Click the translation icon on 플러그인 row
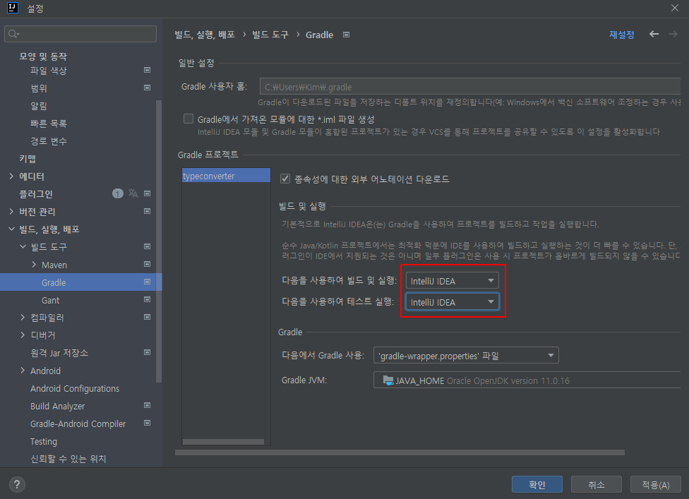The image size is (689, 499). pyautogui.click(x=133, y=193)
